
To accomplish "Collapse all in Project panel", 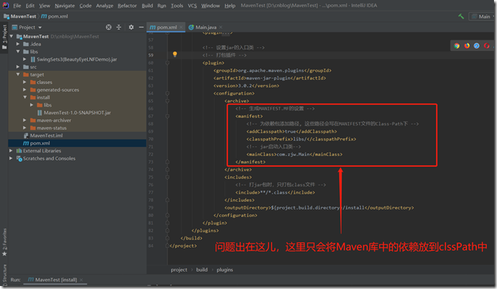I will point(119,27).
